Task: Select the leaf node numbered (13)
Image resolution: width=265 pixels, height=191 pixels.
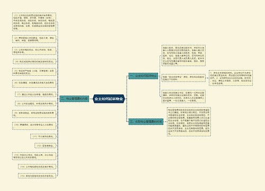Action: (34, 156)
